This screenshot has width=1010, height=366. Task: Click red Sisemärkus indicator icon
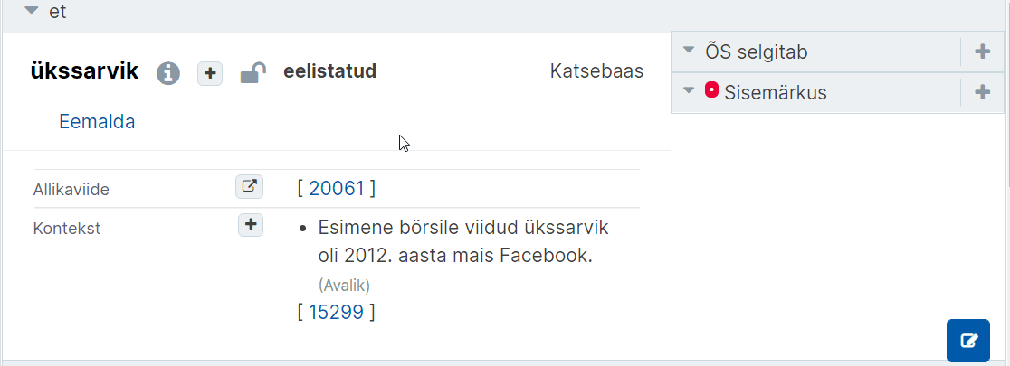click(711, 90)
